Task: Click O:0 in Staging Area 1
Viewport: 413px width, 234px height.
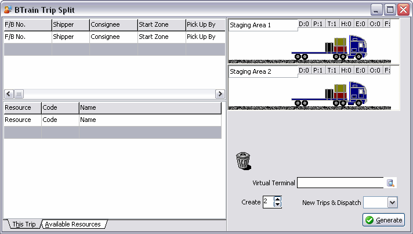Action: (375, 24)
